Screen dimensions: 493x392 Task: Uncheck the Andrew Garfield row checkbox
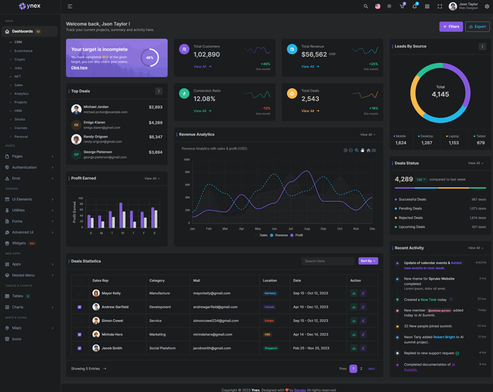tap(79, 307)
